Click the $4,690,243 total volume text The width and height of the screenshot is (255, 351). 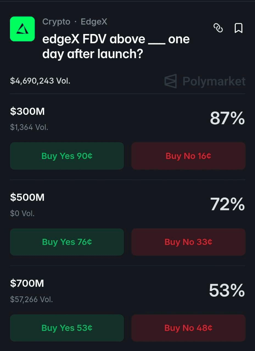[40, 81]
